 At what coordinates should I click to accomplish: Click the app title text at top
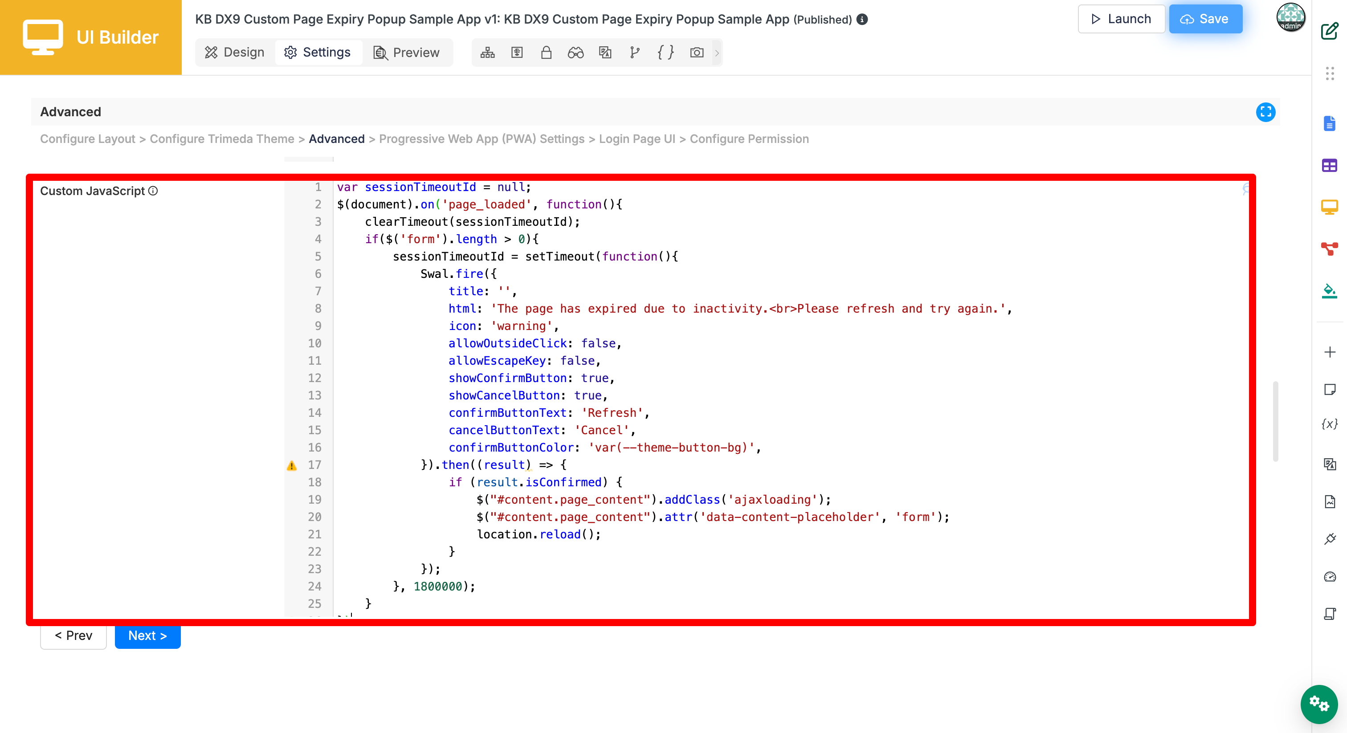click(492, 19)
